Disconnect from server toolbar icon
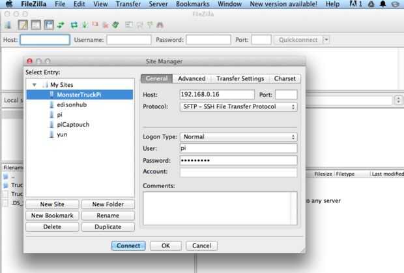Image resolution: width=404 pixels, height=273 pixels. [106, 25]
